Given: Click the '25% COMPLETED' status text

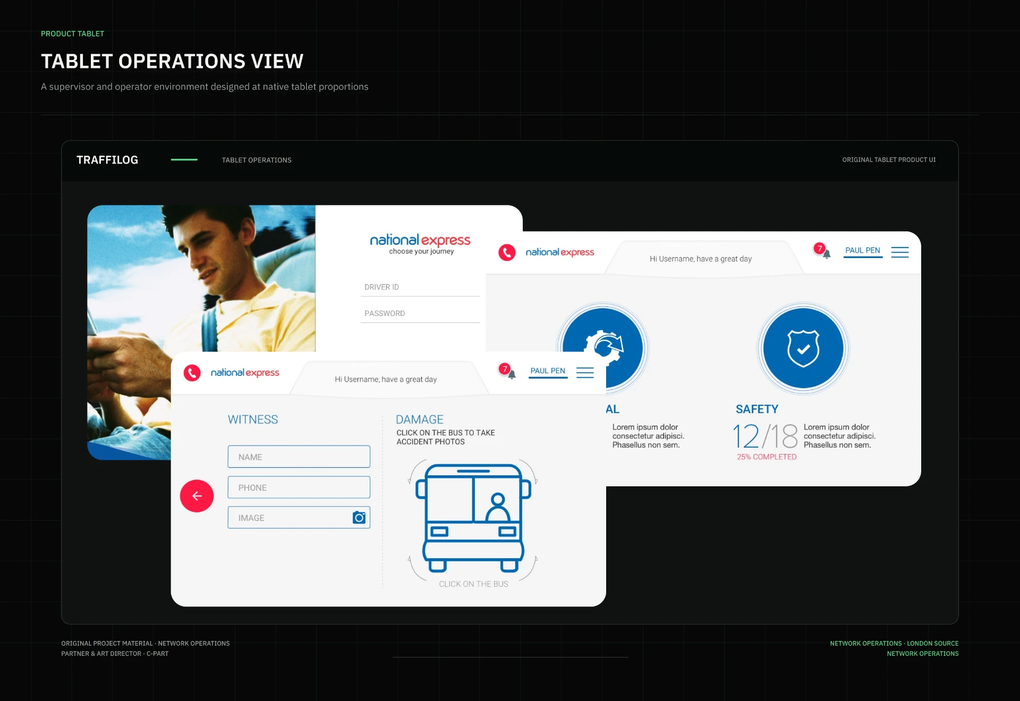Looking at the screenshot, I should point(767,457).
